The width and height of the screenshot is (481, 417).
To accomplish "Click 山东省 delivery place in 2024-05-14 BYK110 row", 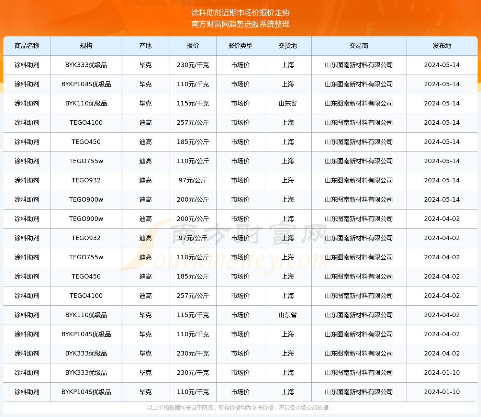I will point(288,103).
